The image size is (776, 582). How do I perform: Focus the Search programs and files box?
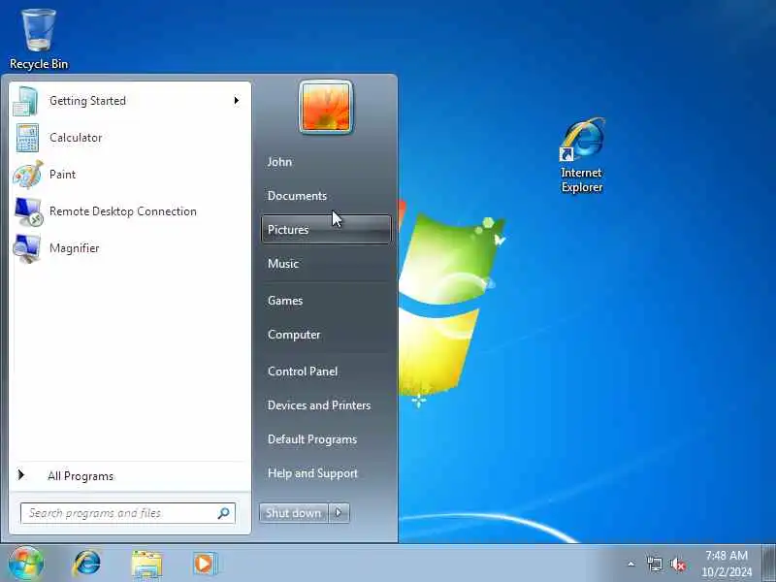[128, 513]
